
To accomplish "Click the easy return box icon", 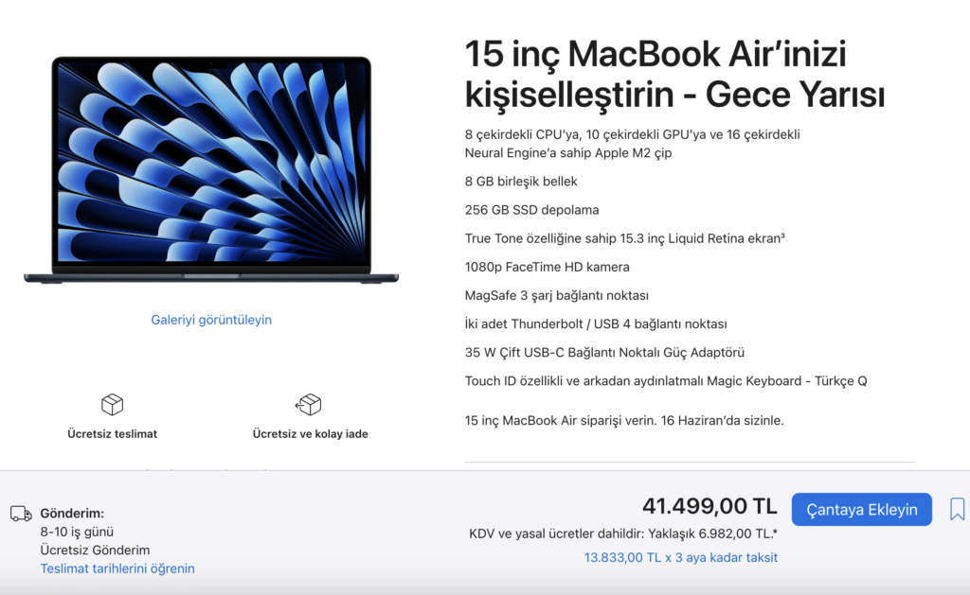I will (x=309, y=405).
